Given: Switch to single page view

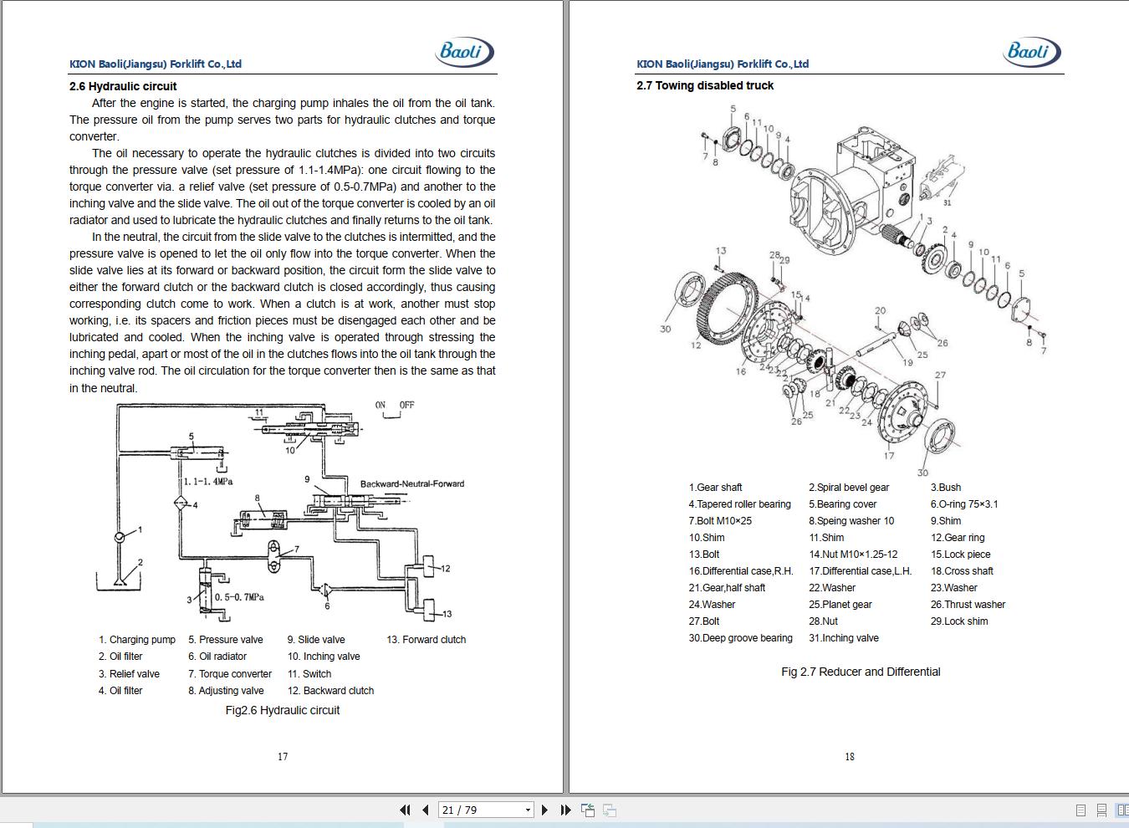Looking at the screenshot, I should (x=1080, y=810).
